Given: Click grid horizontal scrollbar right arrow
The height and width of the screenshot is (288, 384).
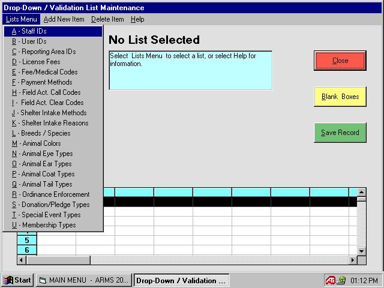Looking at the screenshot, I should (x=353, y=260).
